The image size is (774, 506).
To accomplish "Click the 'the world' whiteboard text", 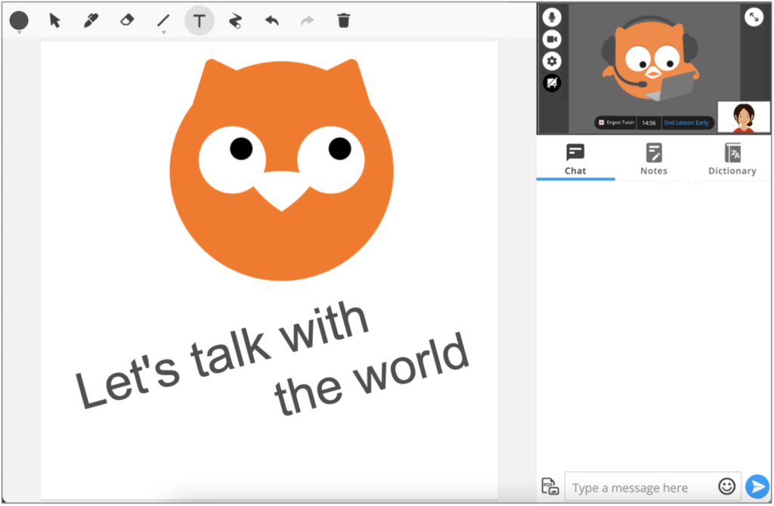I will 371,375.
